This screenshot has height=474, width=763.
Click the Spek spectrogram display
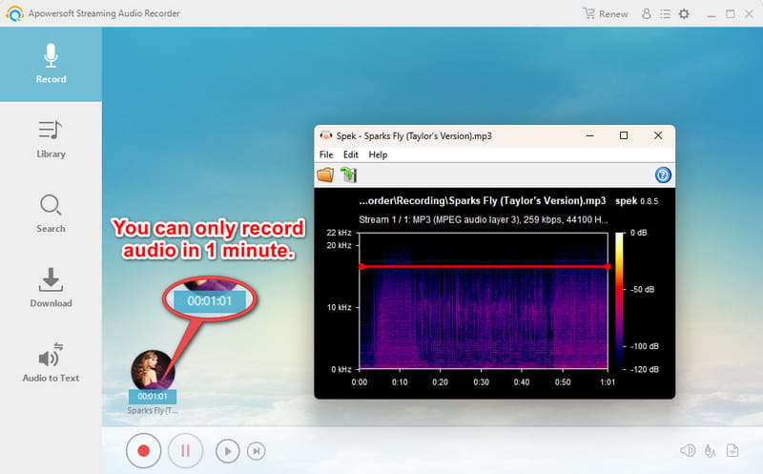tap(484, 300)
